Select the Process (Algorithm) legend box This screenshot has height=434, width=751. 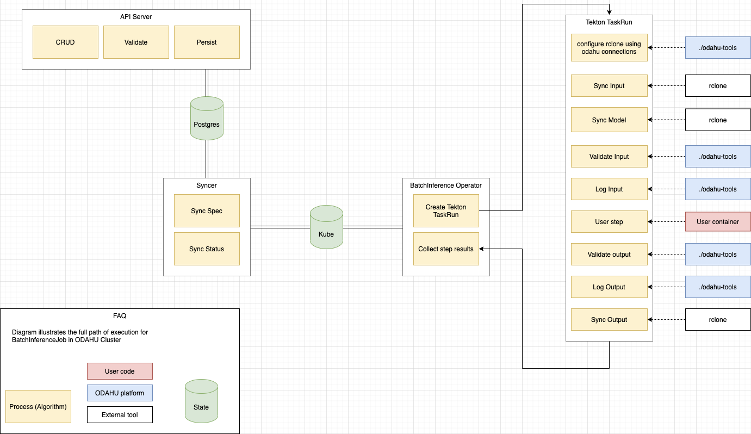38,406
